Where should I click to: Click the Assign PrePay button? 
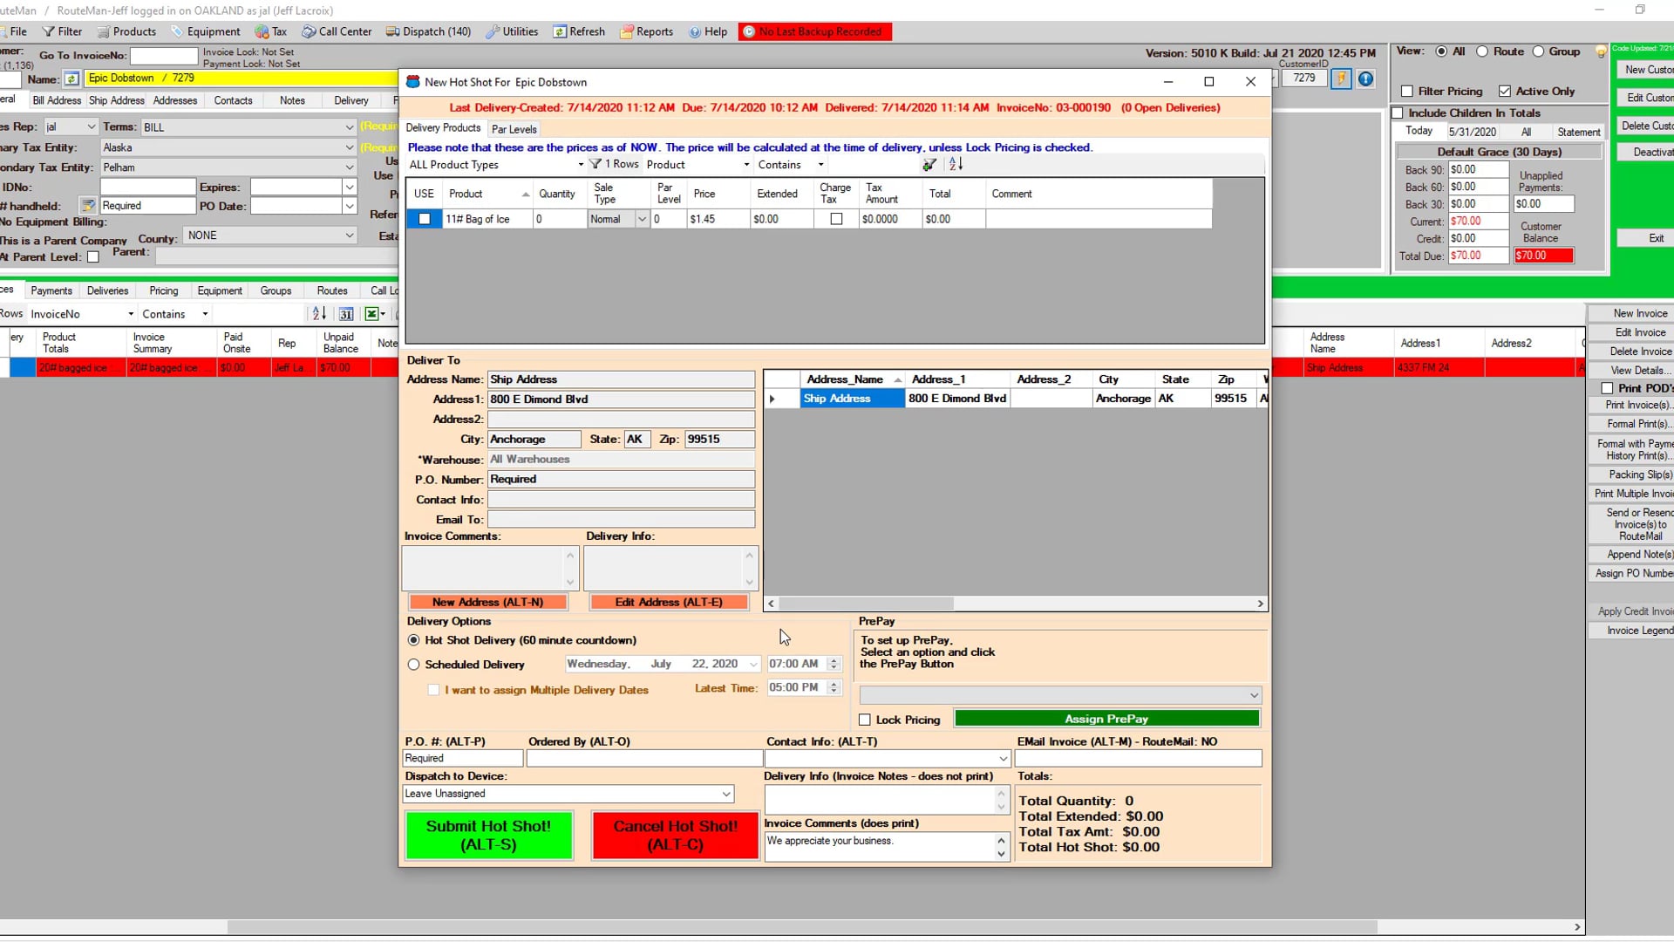click(x=1106, y=719)
